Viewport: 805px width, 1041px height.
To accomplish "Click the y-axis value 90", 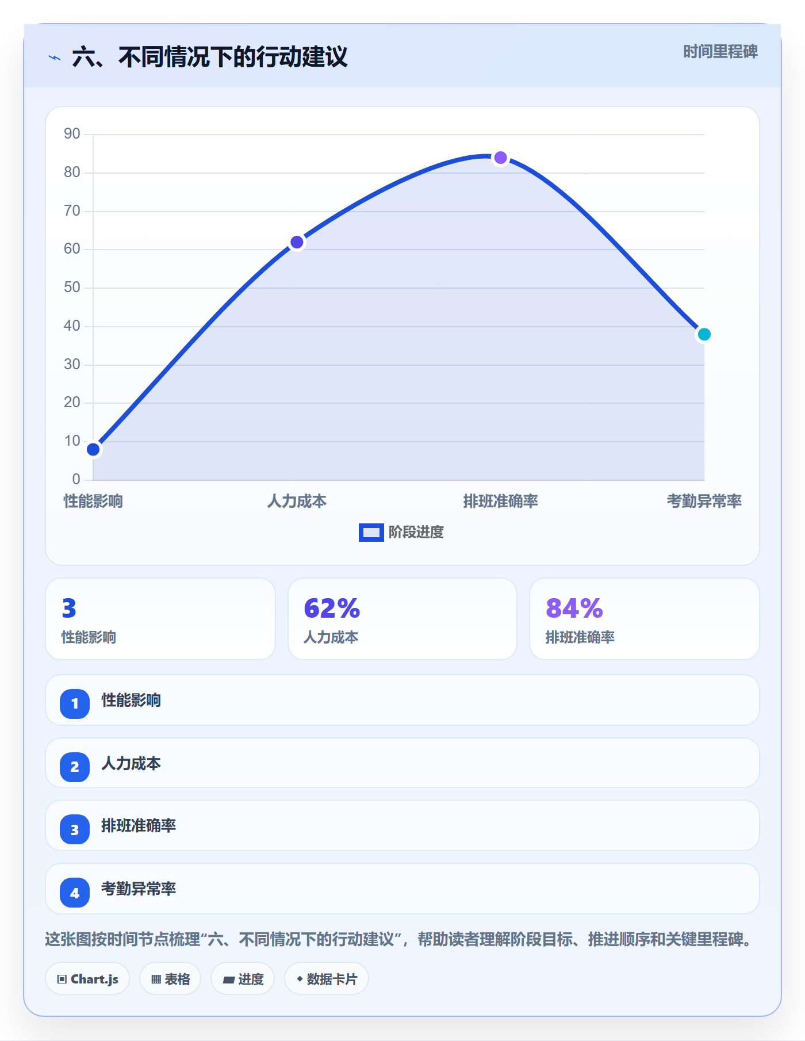I will [x=72, y=134].
